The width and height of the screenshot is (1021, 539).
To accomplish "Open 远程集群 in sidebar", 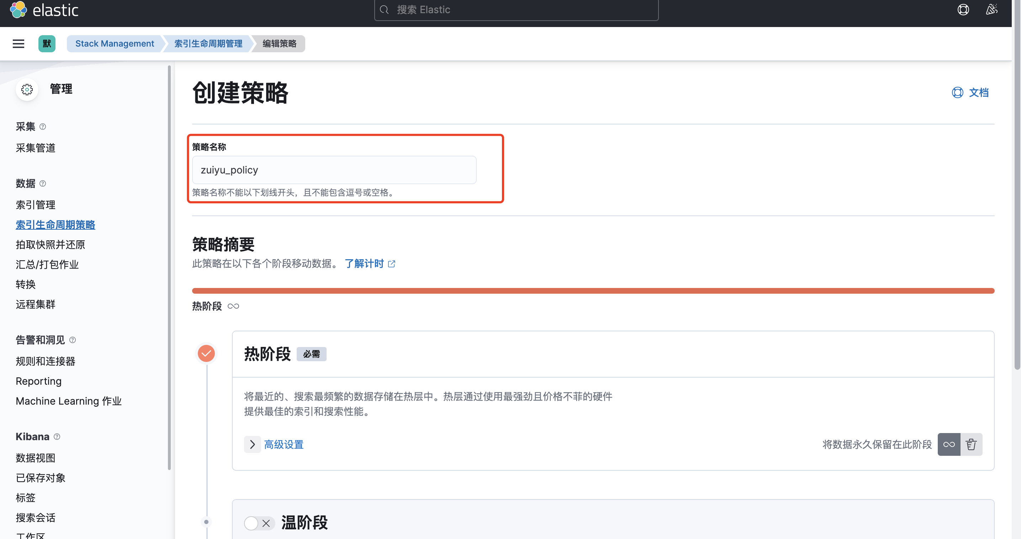I will point(36,305).
